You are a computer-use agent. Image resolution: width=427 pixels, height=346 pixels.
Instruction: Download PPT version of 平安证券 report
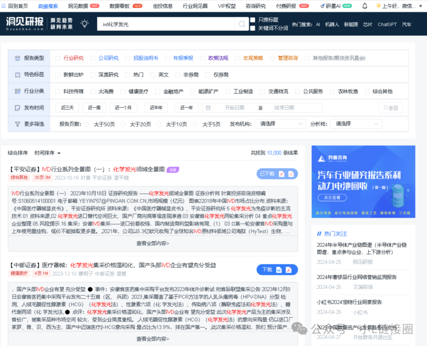(x=282, y=174)
